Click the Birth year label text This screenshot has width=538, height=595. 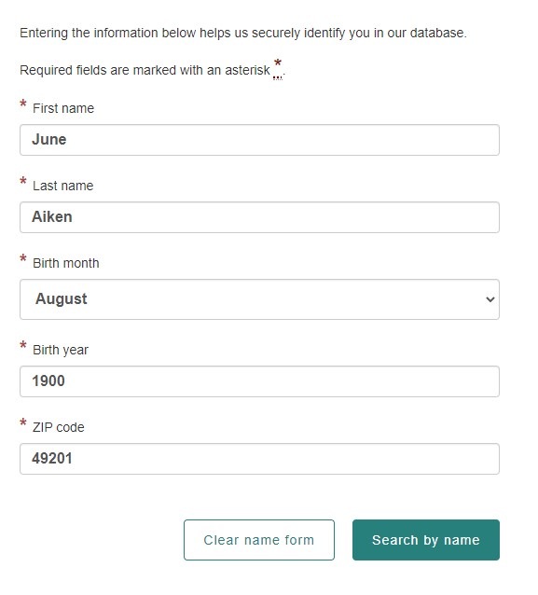tap(61, 350)
